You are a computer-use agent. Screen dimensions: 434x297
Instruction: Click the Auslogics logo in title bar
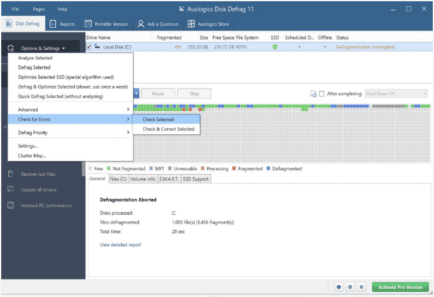tap(182, 9)
